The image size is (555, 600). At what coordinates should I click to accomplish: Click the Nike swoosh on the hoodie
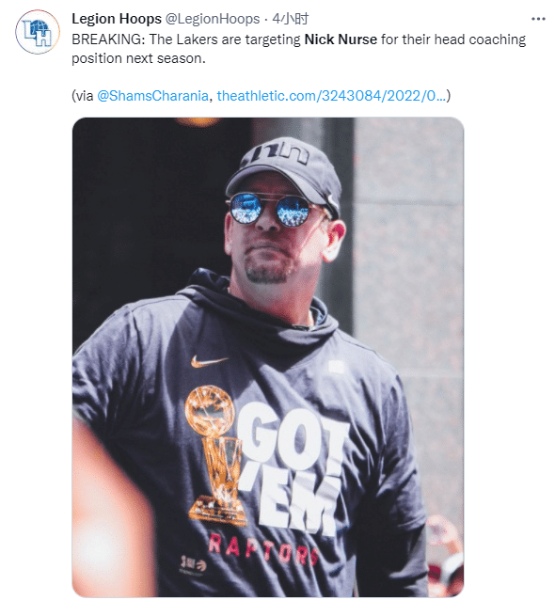click(209, 361)
